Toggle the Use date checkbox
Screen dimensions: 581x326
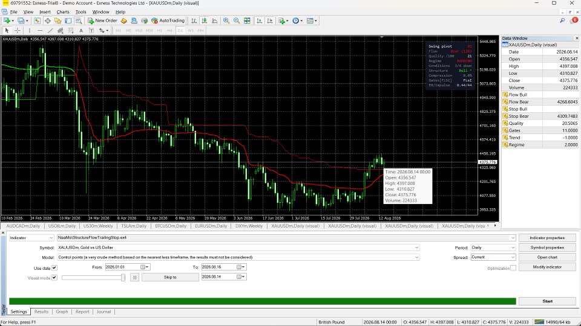pyautogui.click(x=54, y=267)
